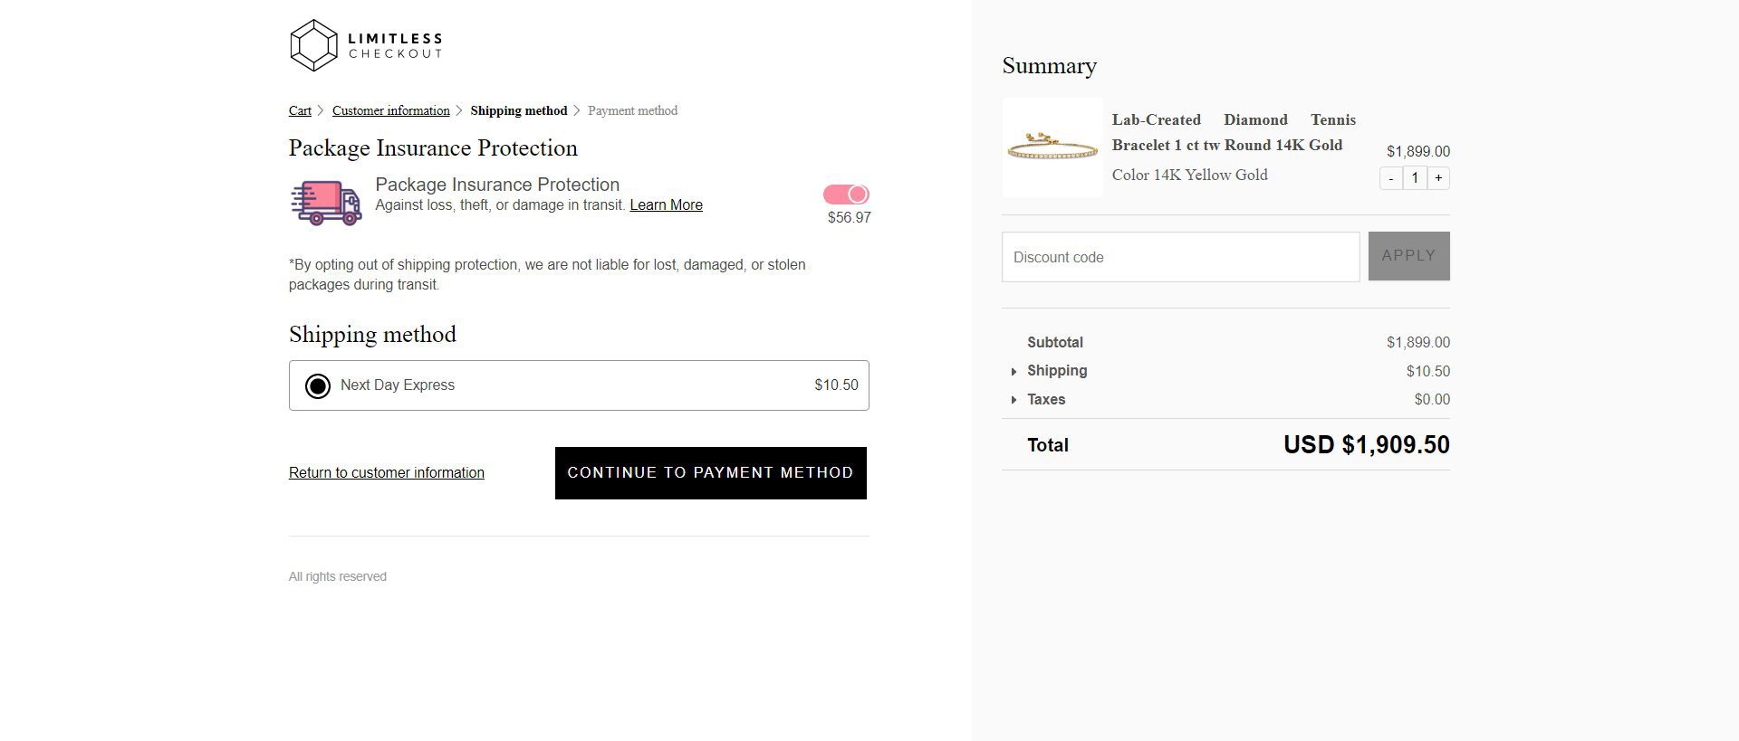Increase bracelet quantity with plus button

tap(1438, 178)
